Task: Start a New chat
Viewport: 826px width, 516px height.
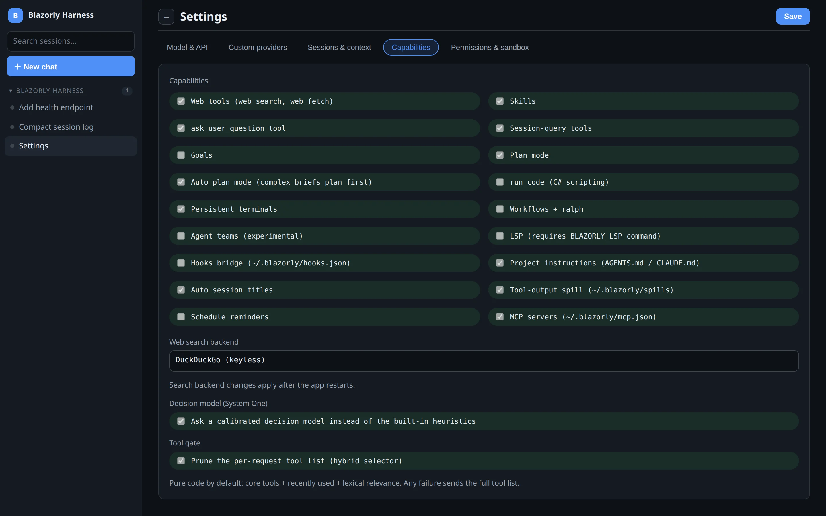Action: click(x=71, y=67)
